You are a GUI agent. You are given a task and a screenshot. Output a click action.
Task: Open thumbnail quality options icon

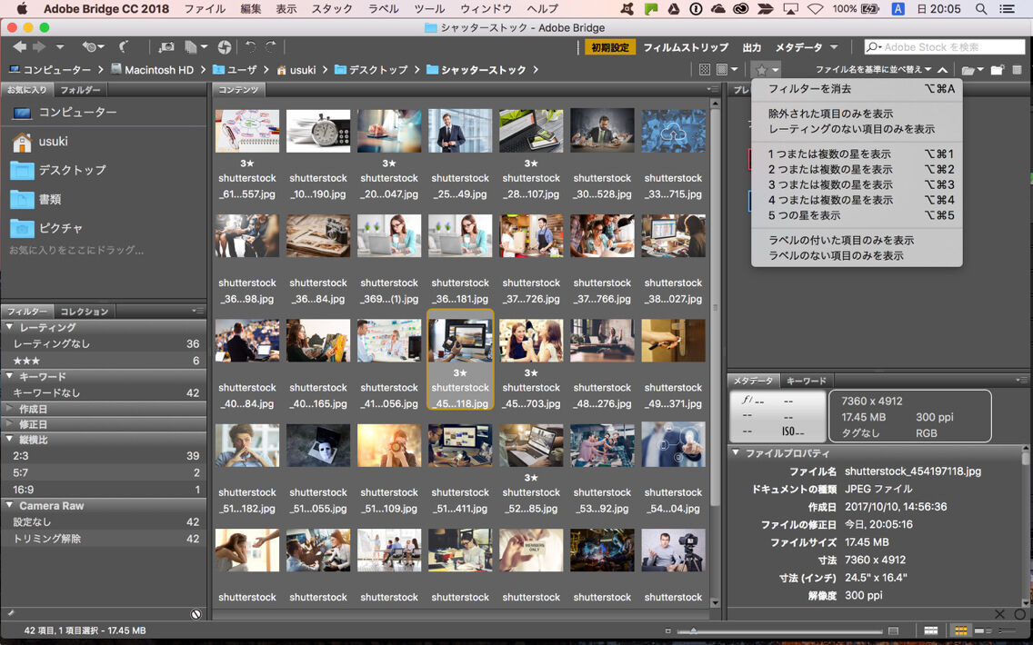coord(727,69)
